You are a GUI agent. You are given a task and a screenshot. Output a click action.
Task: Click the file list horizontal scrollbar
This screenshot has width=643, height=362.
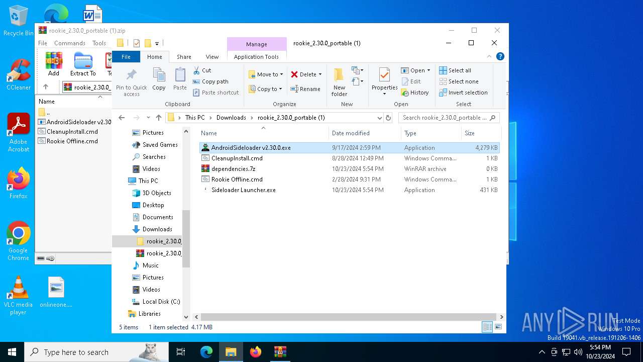(348, 317)
